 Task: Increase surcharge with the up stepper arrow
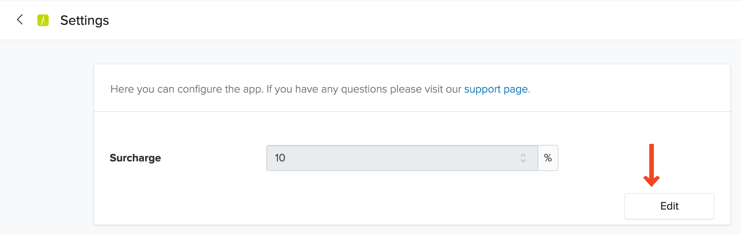tap(523, 155)
